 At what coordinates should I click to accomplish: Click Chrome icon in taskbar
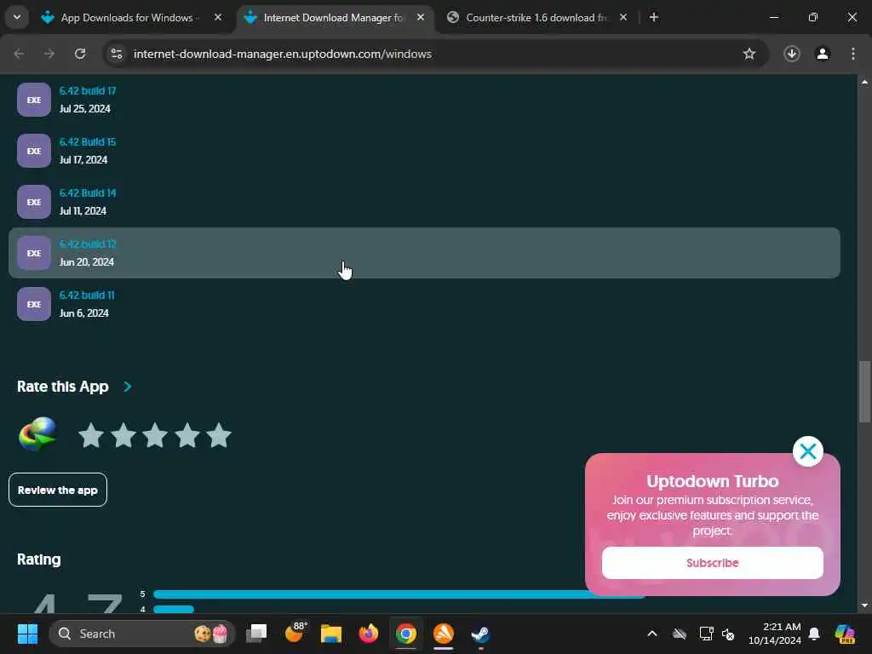coord(406,634)
